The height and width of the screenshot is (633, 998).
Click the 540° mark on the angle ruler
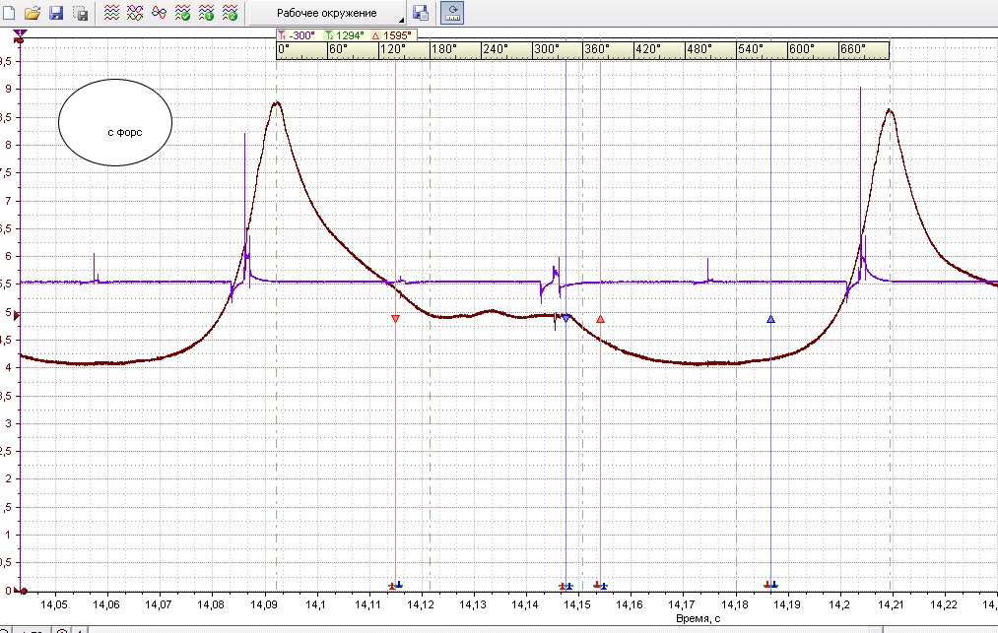pos(751,49)
